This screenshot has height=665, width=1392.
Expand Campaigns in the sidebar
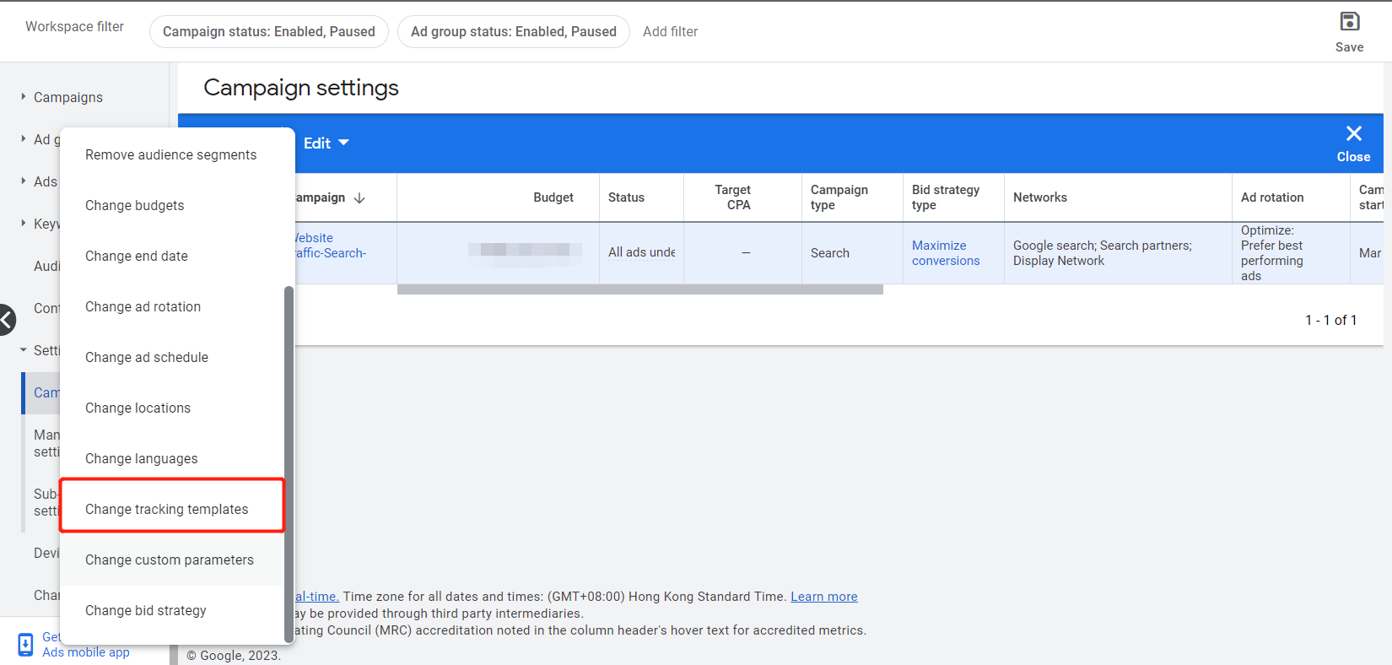[24, 97]
